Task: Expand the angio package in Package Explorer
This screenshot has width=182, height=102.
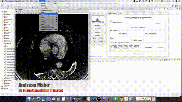Action: click(x=3, y=13)
